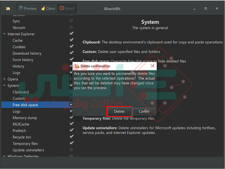The height and width of the screenshot is (169, 225).
Task: Uncheck the Form history checkbox
Action: (71, 59)
